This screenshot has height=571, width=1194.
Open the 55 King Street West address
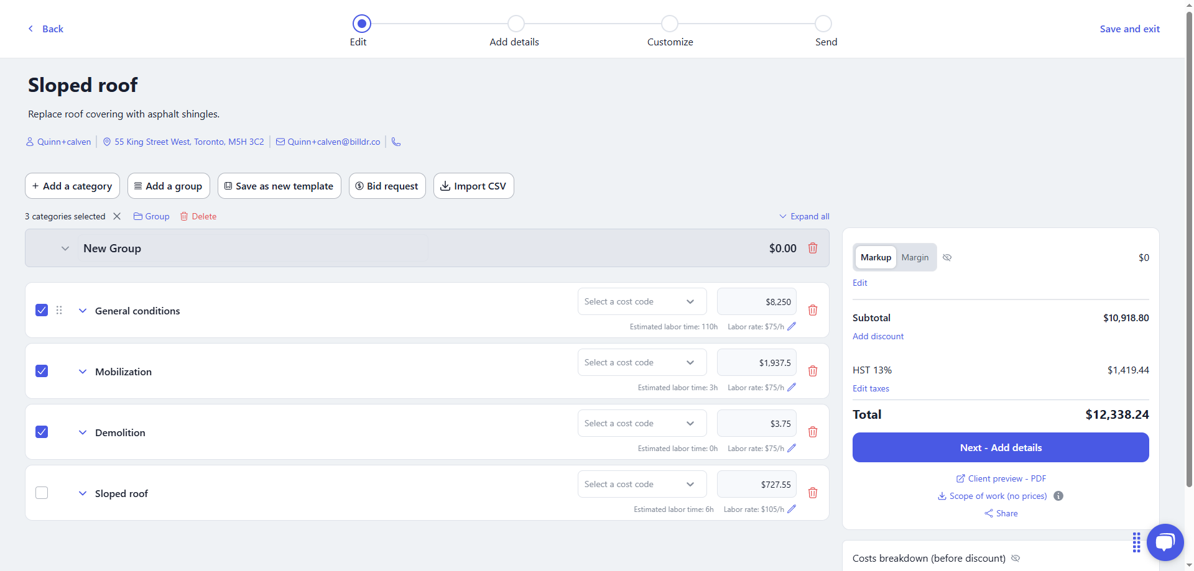(x=183, y=142)
